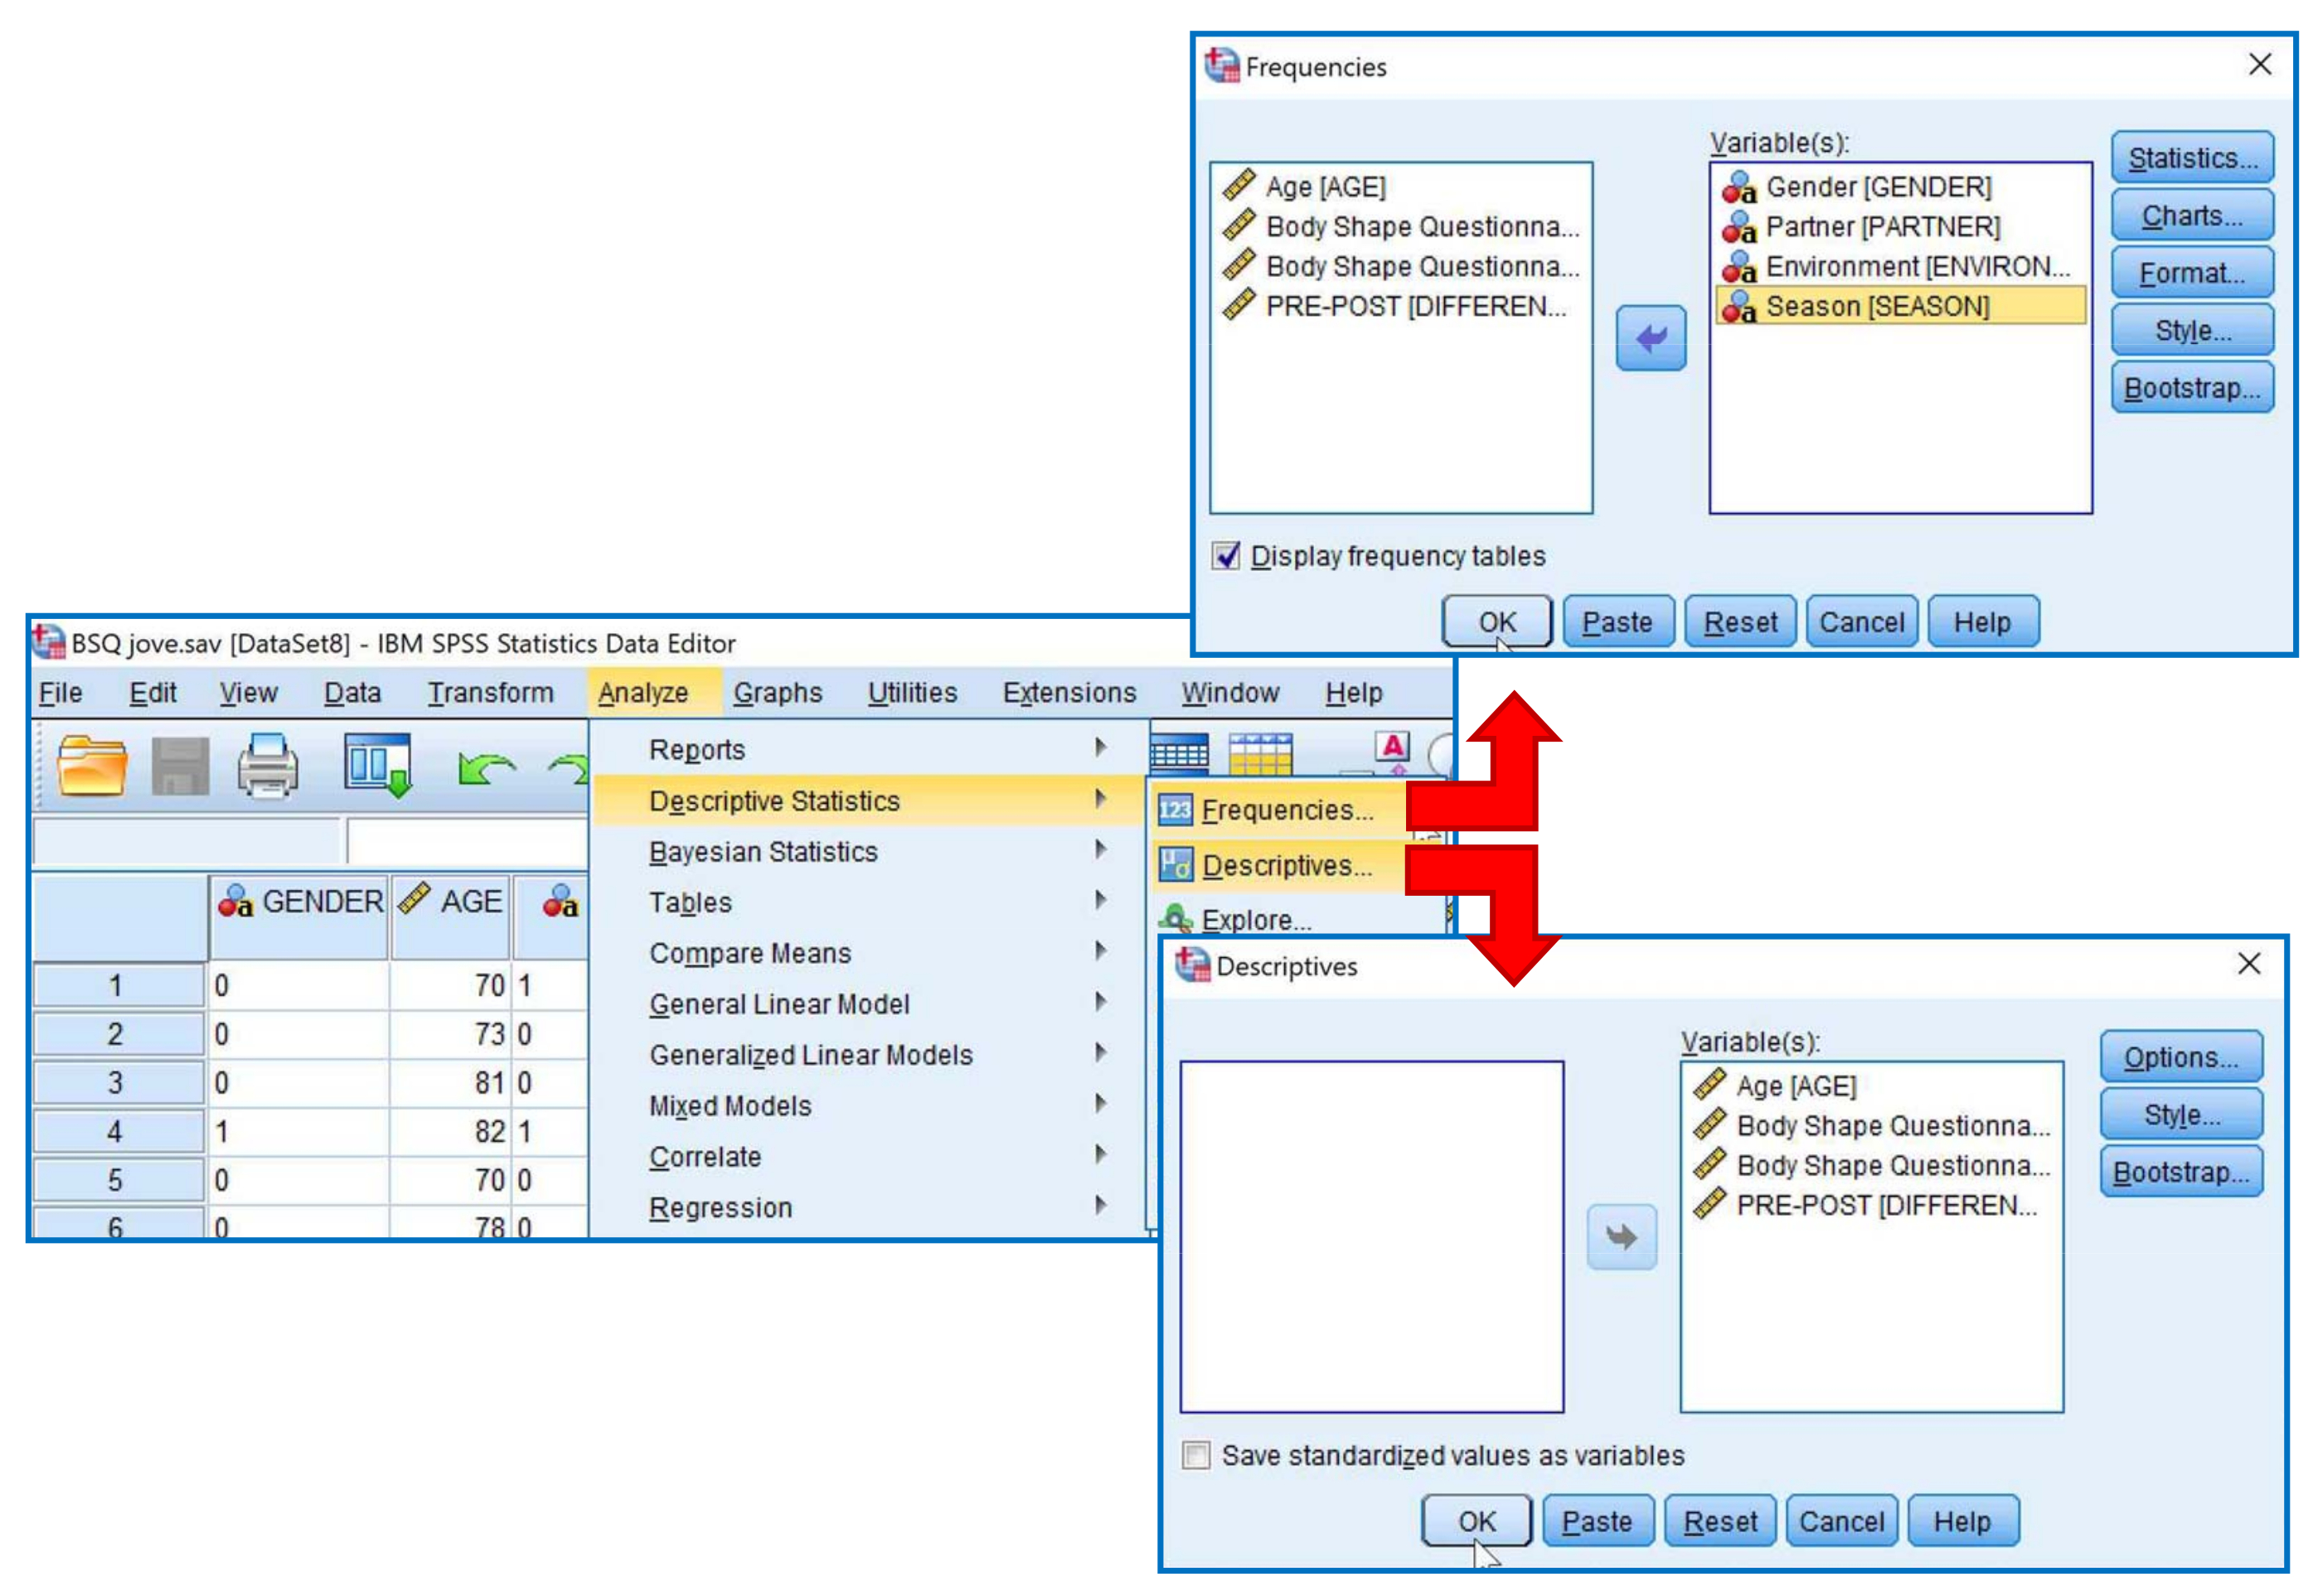Image resolution: width=2308 pixels, height=1596 pixels.
Task: Select the GENDER column header
Action: [x=300, y=902]
